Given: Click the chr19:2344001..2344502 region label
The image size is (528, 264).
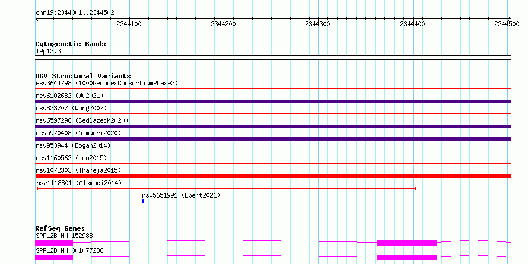Looking at the screenshot, I should tap(75, 13).
